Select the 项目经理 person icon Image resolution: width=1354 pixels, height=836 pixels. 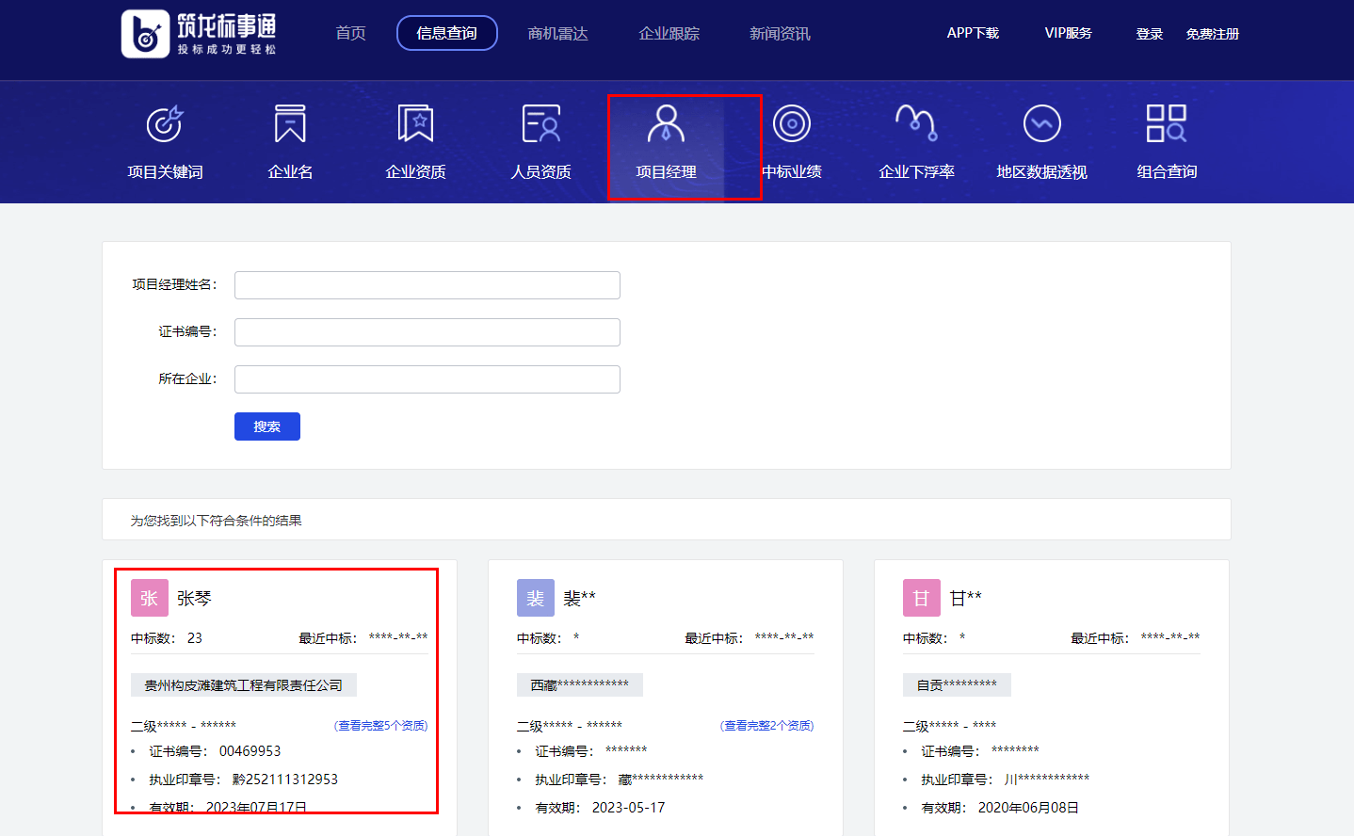[x=666, y=124]
